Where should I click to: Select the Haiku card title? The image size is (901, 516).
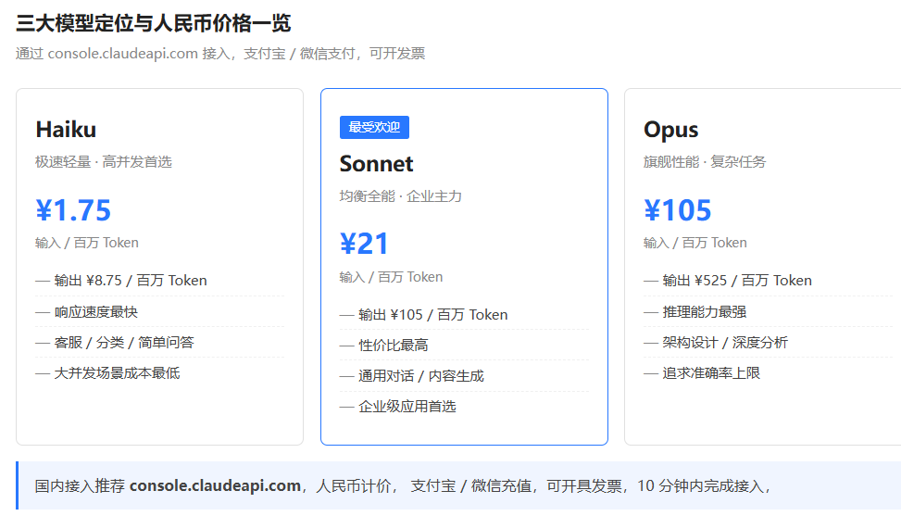(x=66, y=130)
